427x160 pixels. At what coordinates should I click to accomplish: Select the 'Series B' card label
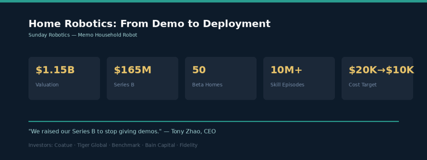pyautogui.click(x=124, y=85)
